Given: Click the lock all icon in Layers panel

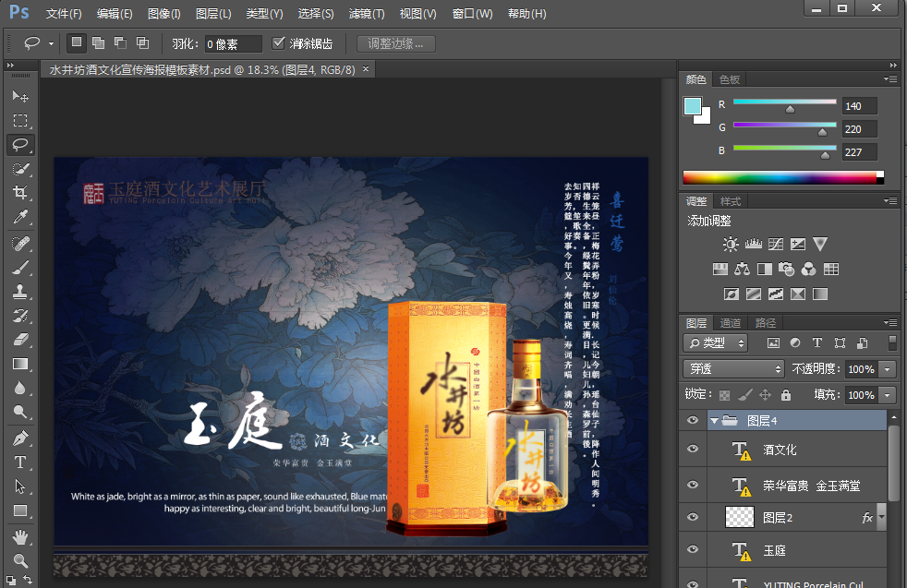Looking at the screenshot, I should (785, 395).
